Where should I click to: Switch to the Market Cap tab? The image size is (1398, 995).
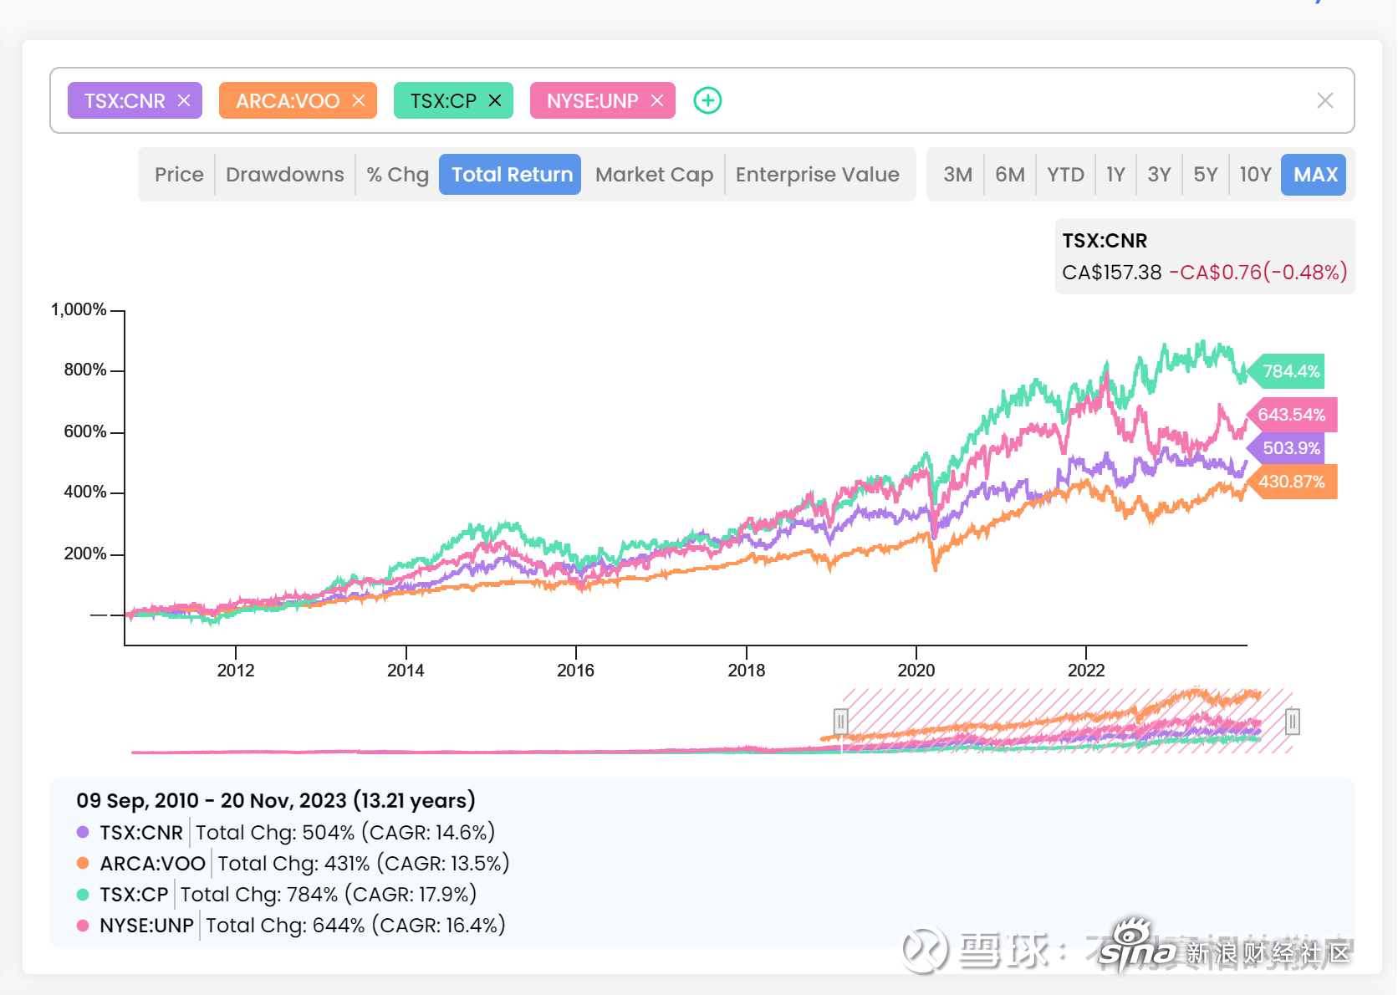coord(654,175)
